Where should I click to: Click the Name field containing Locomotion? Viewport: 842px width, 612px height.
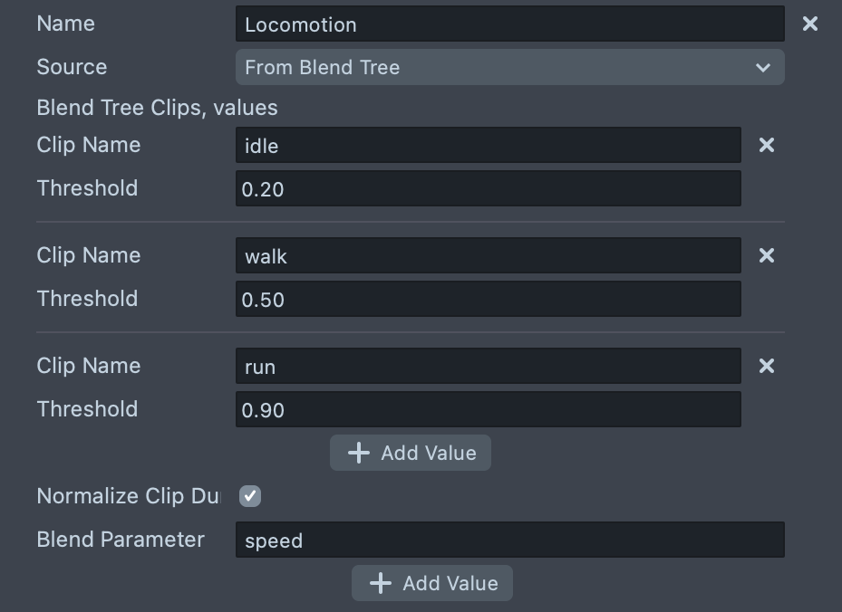pyautogui.click(x=509, y=24)
